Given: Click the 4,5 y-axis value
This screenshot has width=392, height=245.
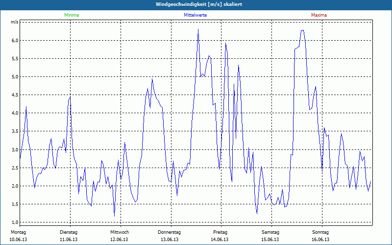Looking at the screenshot, I should [x=15, y=95].
